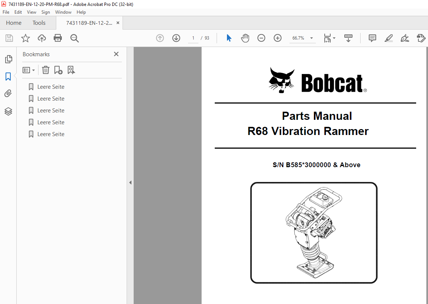Open the View menu
Viewport: 428px width, 304px height.
[31, 12]
